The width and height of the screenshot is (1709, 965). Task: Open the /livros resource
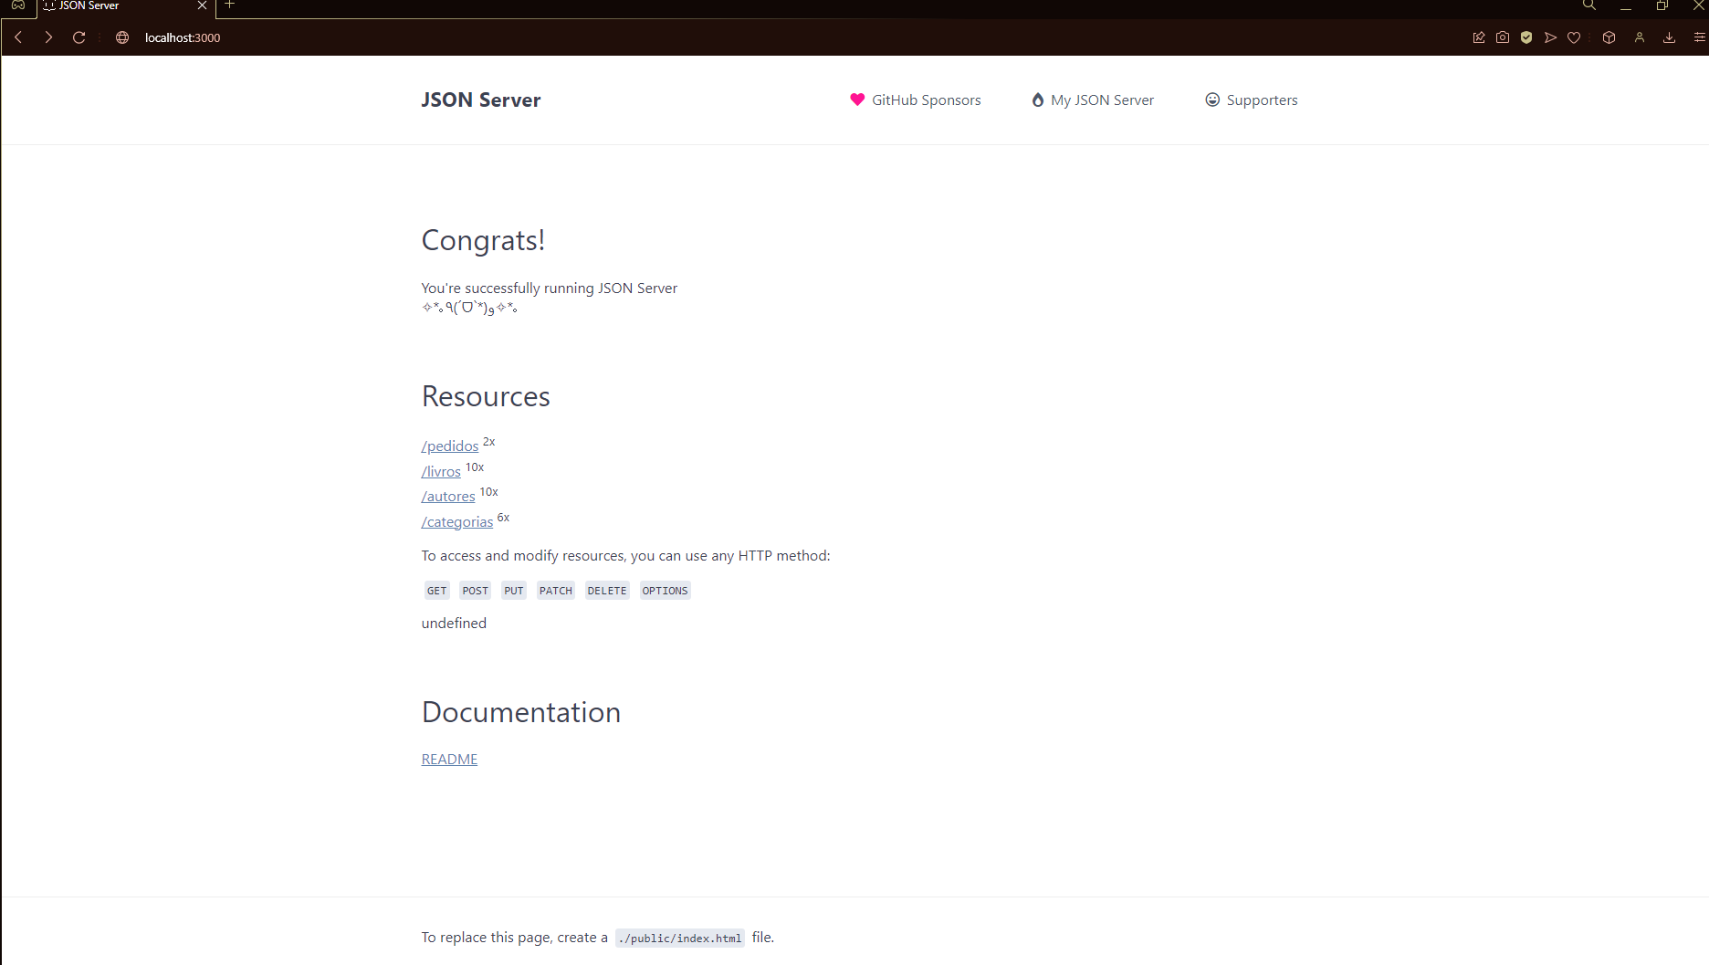coord(441,471)
